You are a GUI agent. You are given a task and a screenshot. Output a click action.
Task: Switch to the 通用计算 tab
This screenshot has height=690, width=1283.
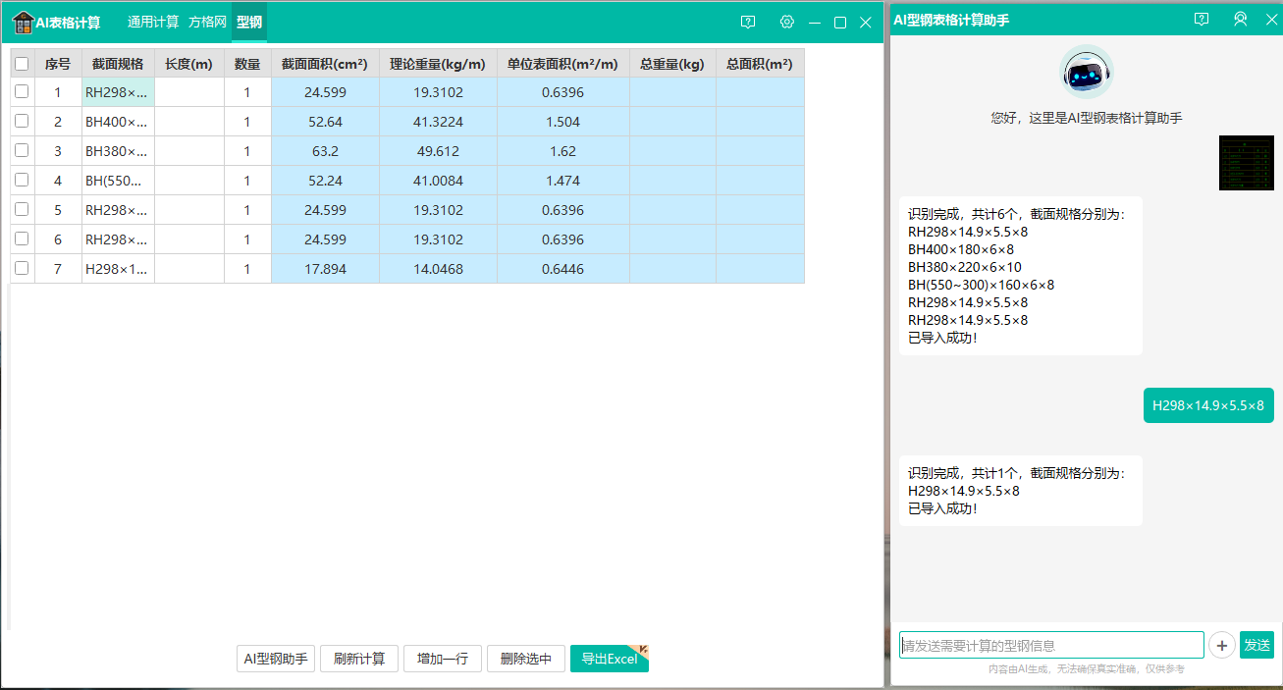point(153,23)
